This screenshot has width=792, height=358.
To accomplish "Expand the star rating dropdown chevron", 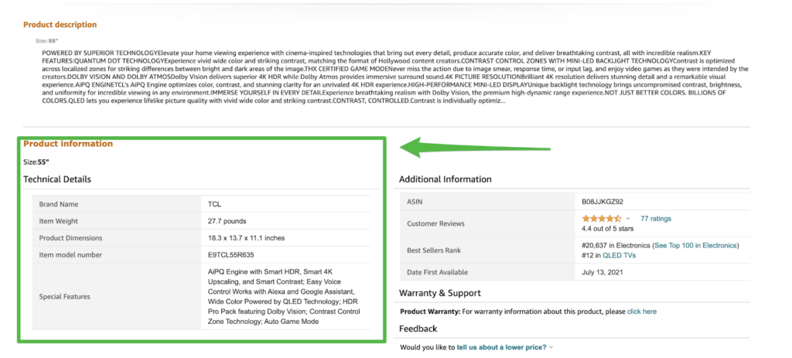I will [628, 219].
